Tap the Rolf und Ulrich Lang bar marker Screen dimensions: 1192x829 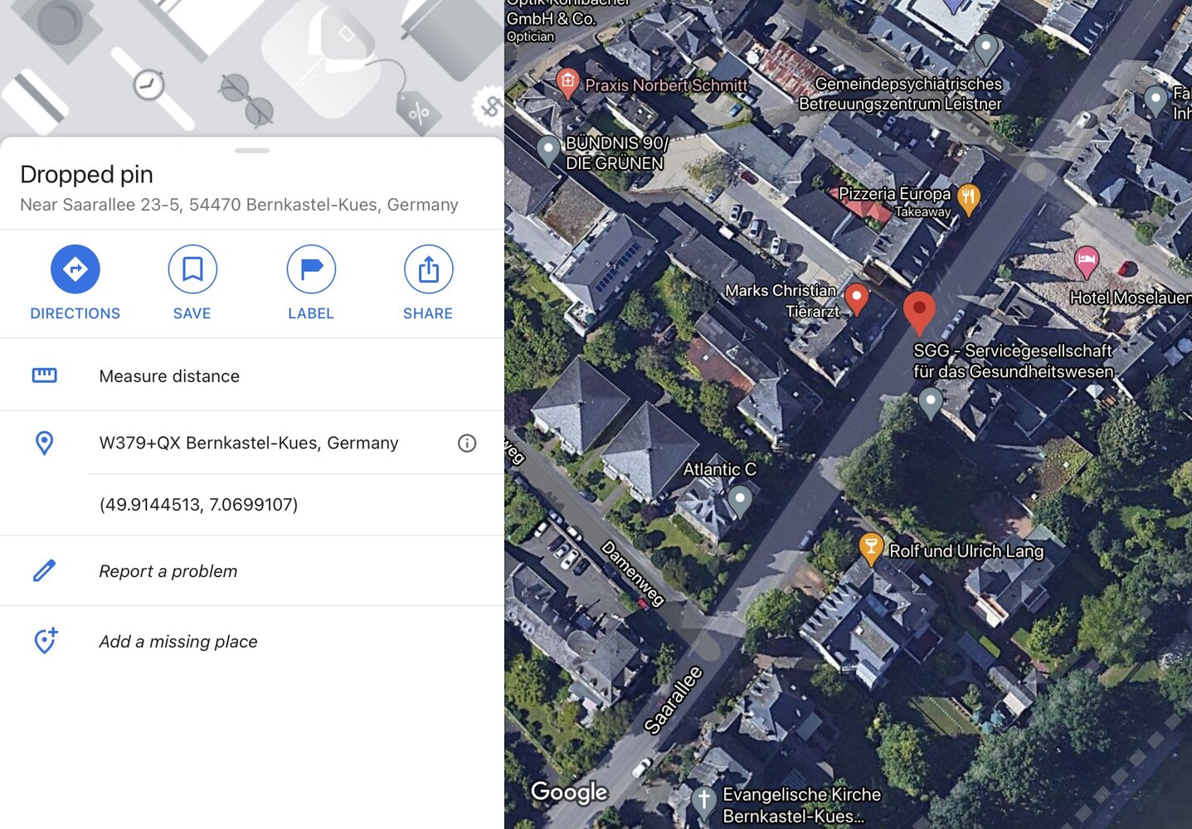pos(870,549)
